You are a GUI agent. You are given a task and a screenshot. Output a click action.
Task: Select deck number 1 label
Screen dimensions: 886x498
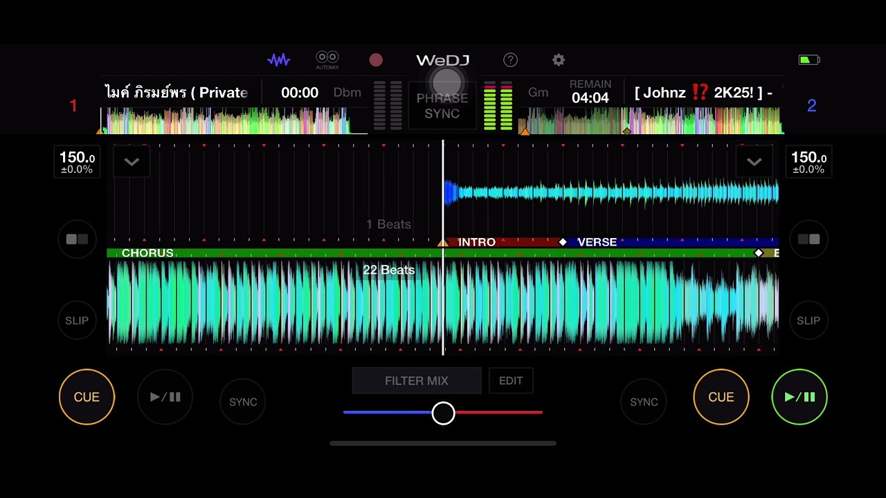click(x=73, y=106)
